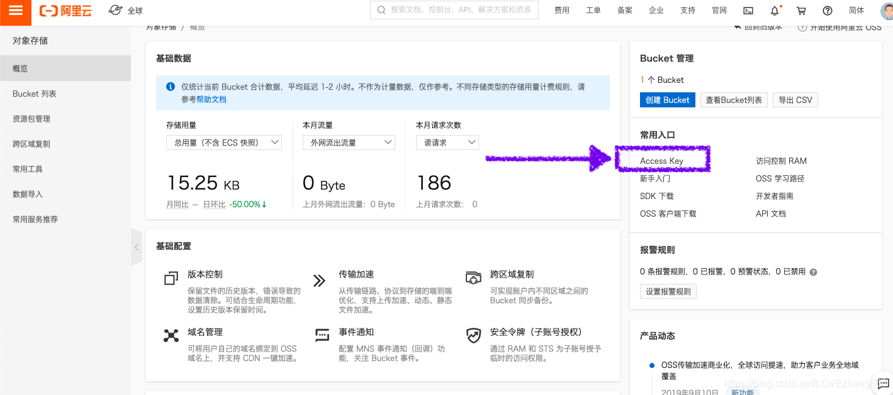The height and width of the screenshot is (395, 893).
Task: Click the blue info icon in notice
Action: (170, 87)
